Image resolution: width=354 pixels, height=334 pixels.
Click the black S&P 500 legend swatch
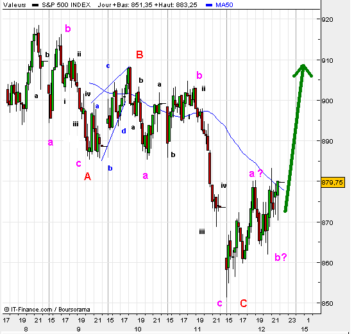pyautogui.click(x=35, y=5)
